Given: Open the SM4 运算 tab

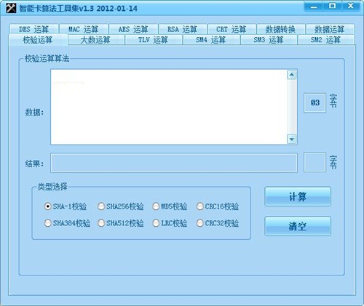Looking at the screenshot, I should click(211, 40).
